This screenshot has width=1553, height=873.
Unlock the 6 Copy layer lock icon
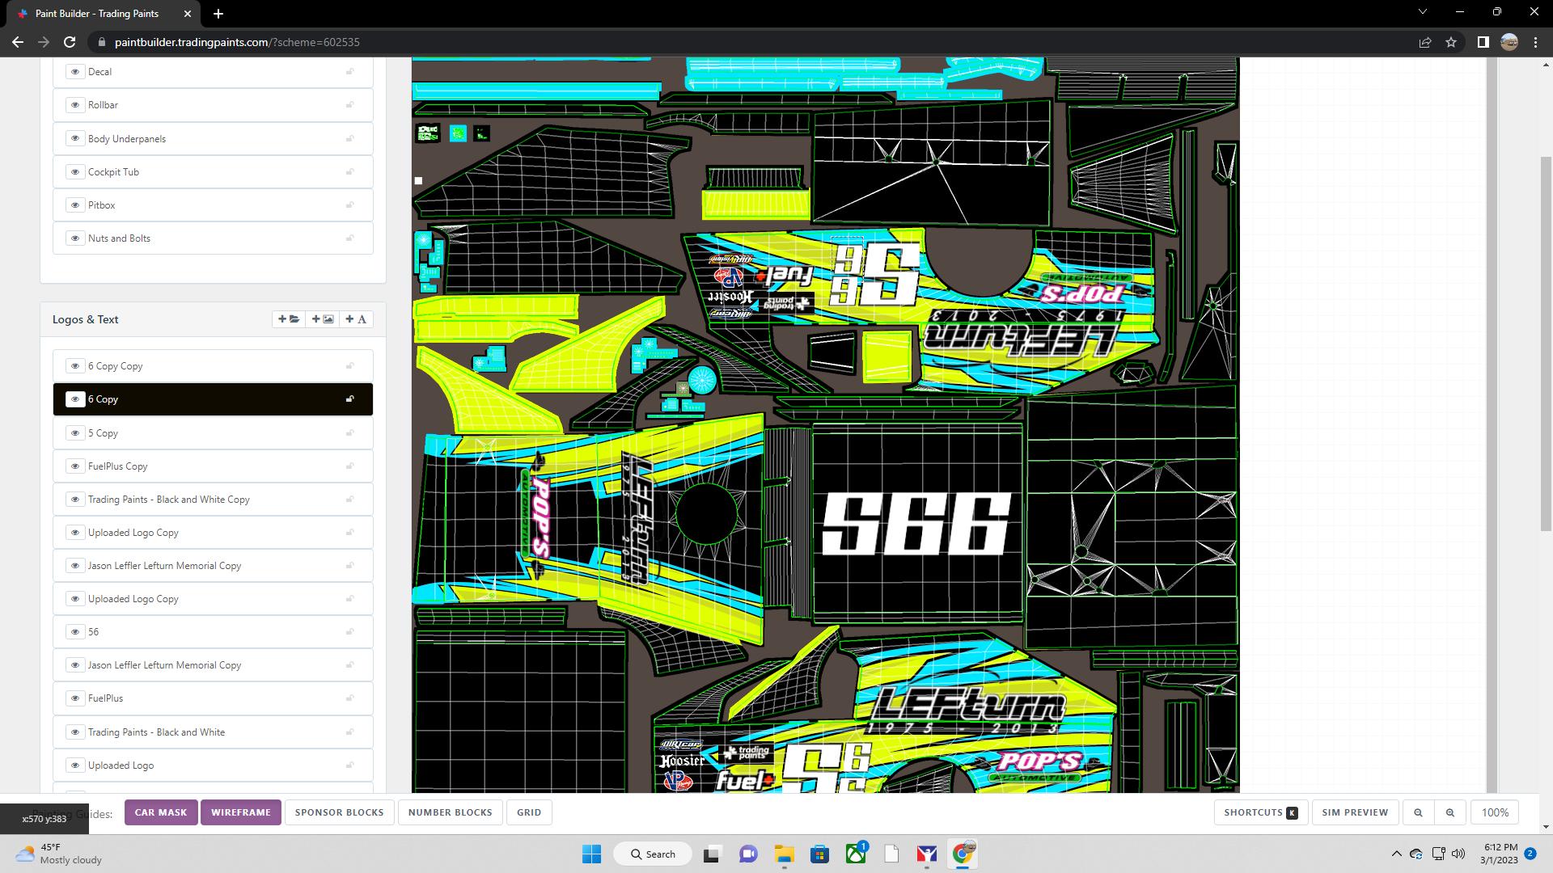[350, 399]
